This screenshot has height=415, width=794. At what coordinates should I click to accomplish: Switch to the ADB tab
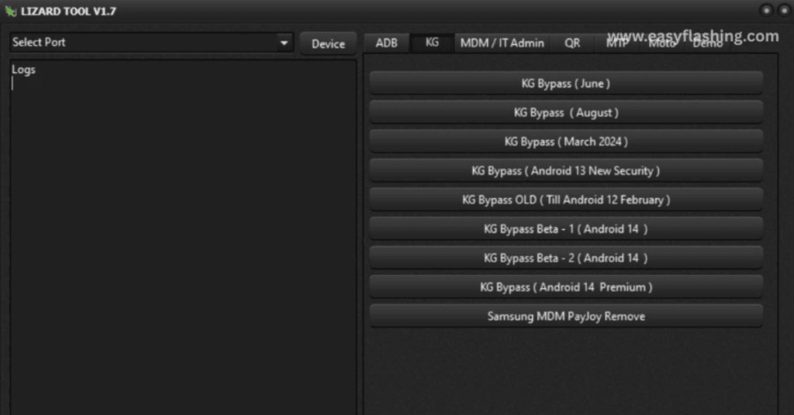click(x=386, y=43)
